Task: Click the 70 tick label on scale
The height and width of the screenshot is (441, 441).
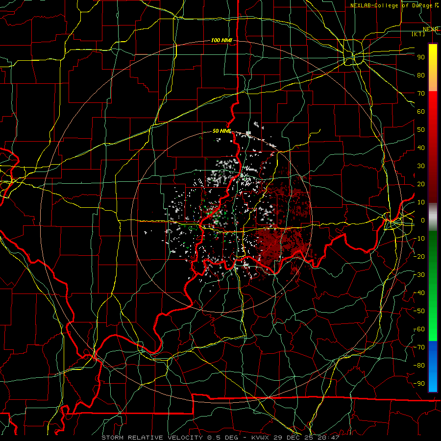Action: (421, 94)
